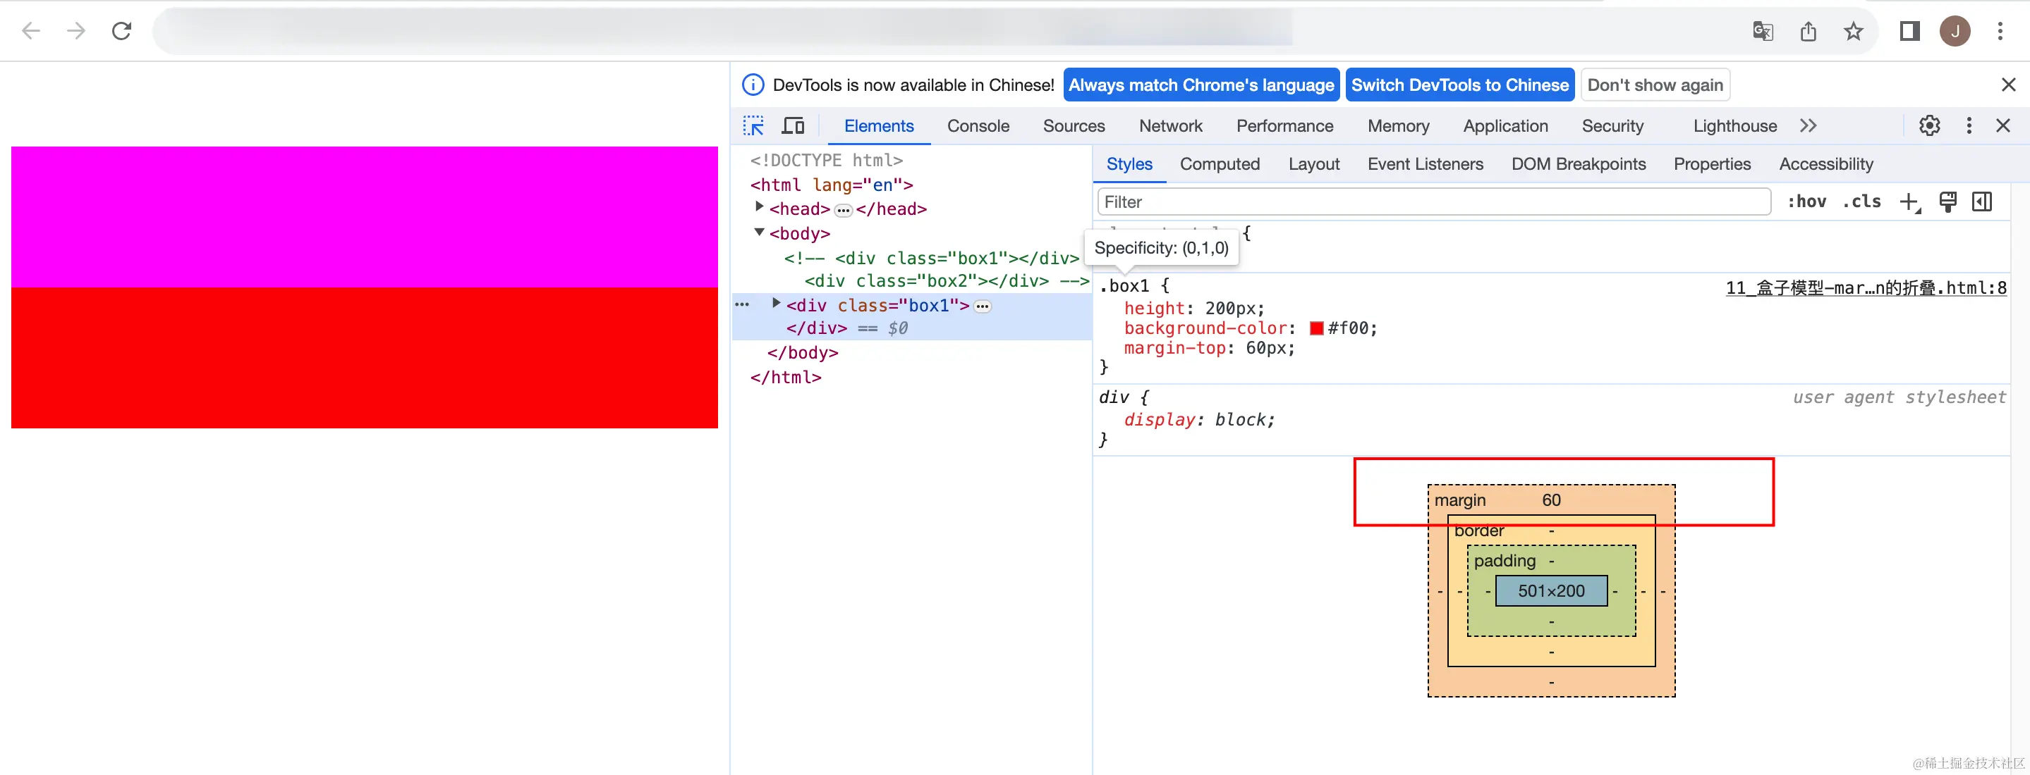Toggle computed styles sidebar icon
The width and height of the screenshot is (2030, 775).
pos(1983,202)
